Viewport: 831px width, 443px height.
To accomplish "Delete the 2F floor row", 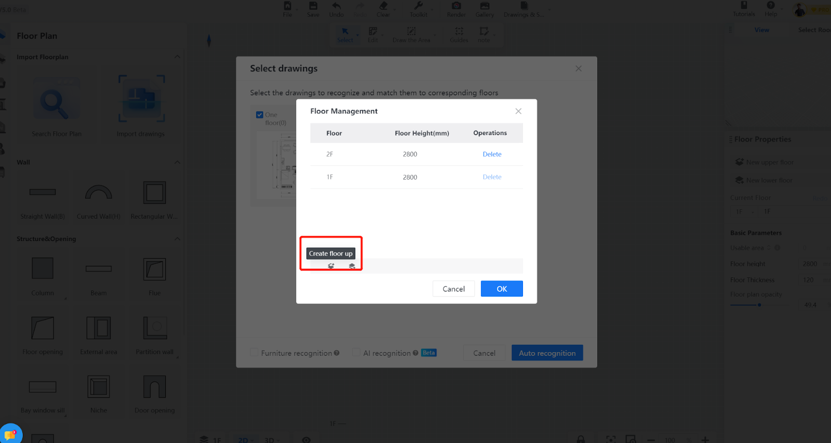I will tap(492, 154).
